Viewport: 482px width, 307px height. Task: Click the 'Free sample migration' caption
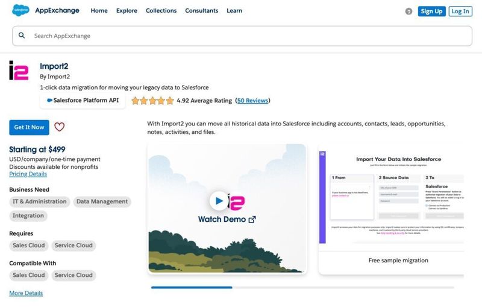tap(398, 261)
